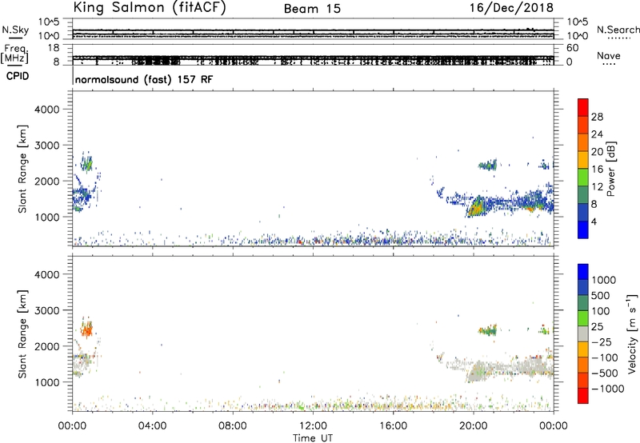Select the yellow -25 to -100 Velocity colorbar segment
This screenshot has width=640, height=443.
(x=583, y=349)
